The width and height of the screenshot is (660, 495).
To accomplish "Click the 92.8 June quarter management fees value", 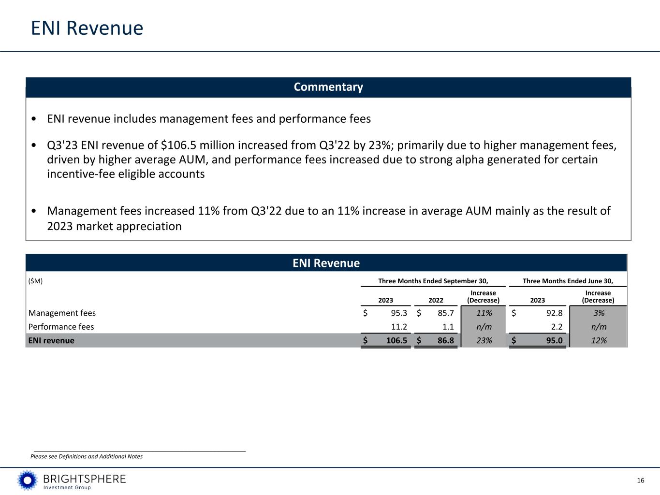I will [x=553, y=313].
